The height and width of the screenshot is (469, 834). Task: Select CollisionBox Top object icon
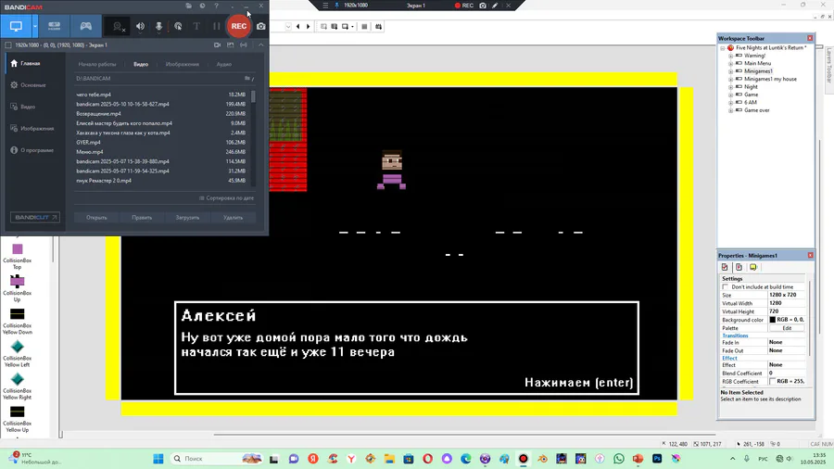[x=18, y=249]
